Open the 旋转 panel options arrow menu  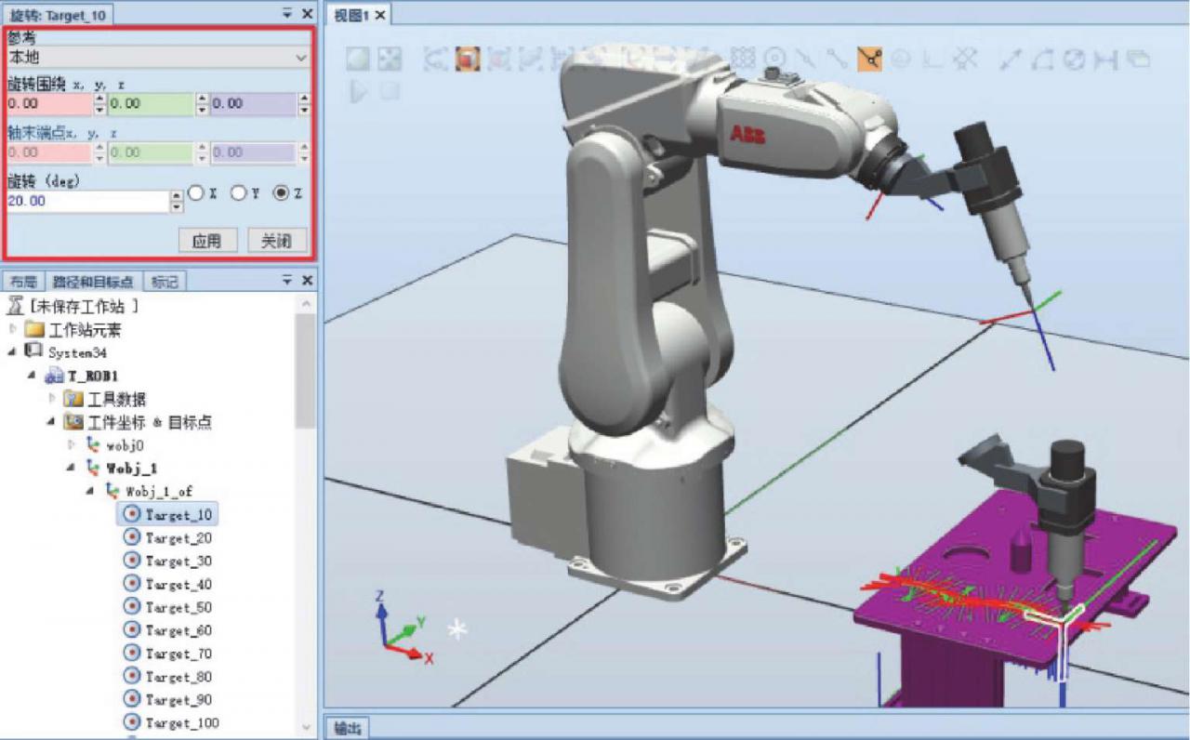tap(287, 14)
